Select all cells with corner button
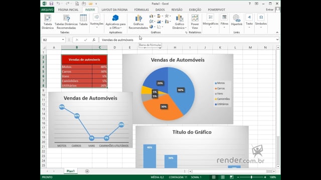 [44, 47]
